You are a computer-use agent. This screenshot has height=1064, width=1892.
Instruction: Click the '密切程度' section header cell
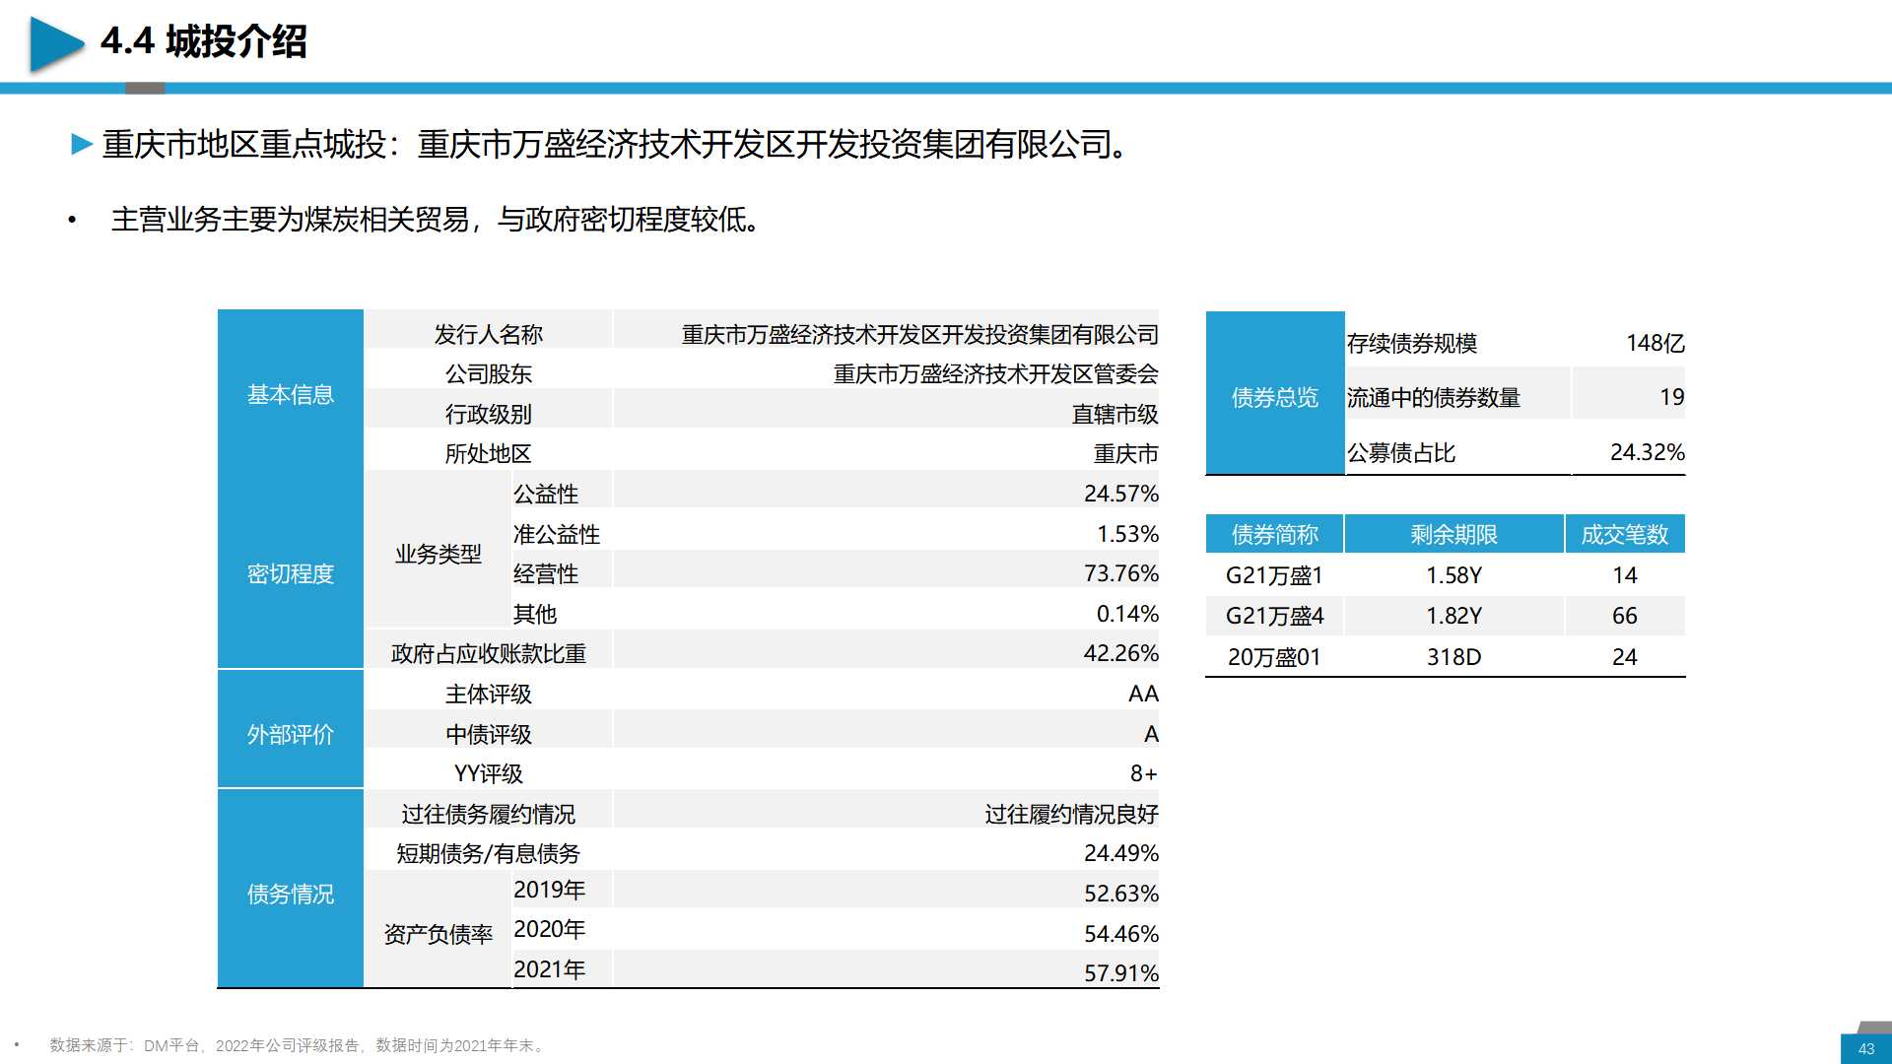point(291,573)
